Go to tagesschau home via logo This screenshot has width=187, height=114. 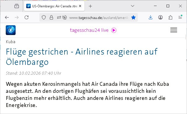pyautogui.click(x=11, y=30)
